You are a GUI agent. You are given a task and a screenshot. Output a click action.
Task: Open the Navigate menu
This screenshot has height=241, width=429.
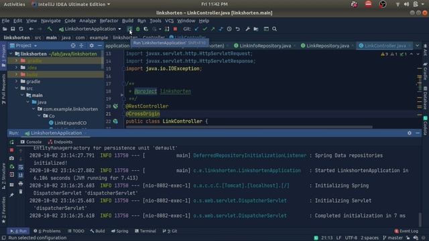pos(51,21)
